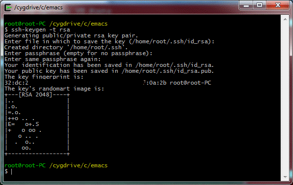Image resolution: width=293 pixels, height=185 pixels.
Task: Click the 'Generating public/private rsa key pair' line
Action: pos(71,35)
